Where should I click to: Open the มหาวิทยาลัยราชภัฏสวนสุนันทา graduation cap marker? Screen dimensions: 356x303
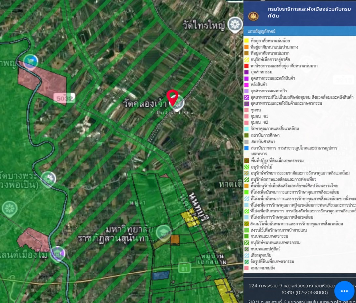coord(164,232)
